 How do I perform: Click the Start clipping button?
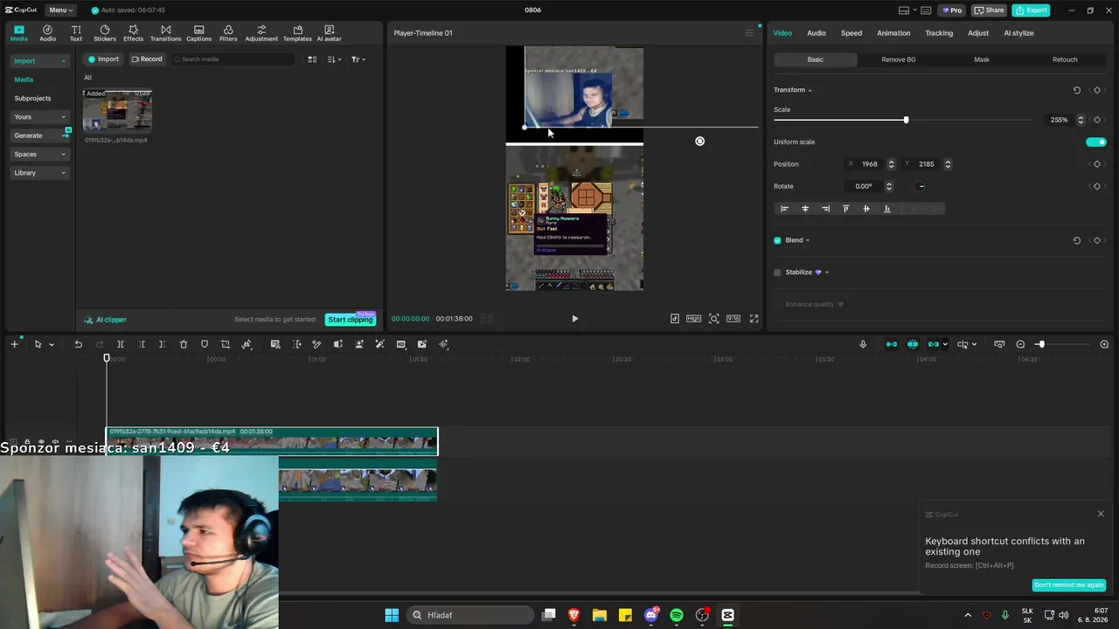point(350,320)
